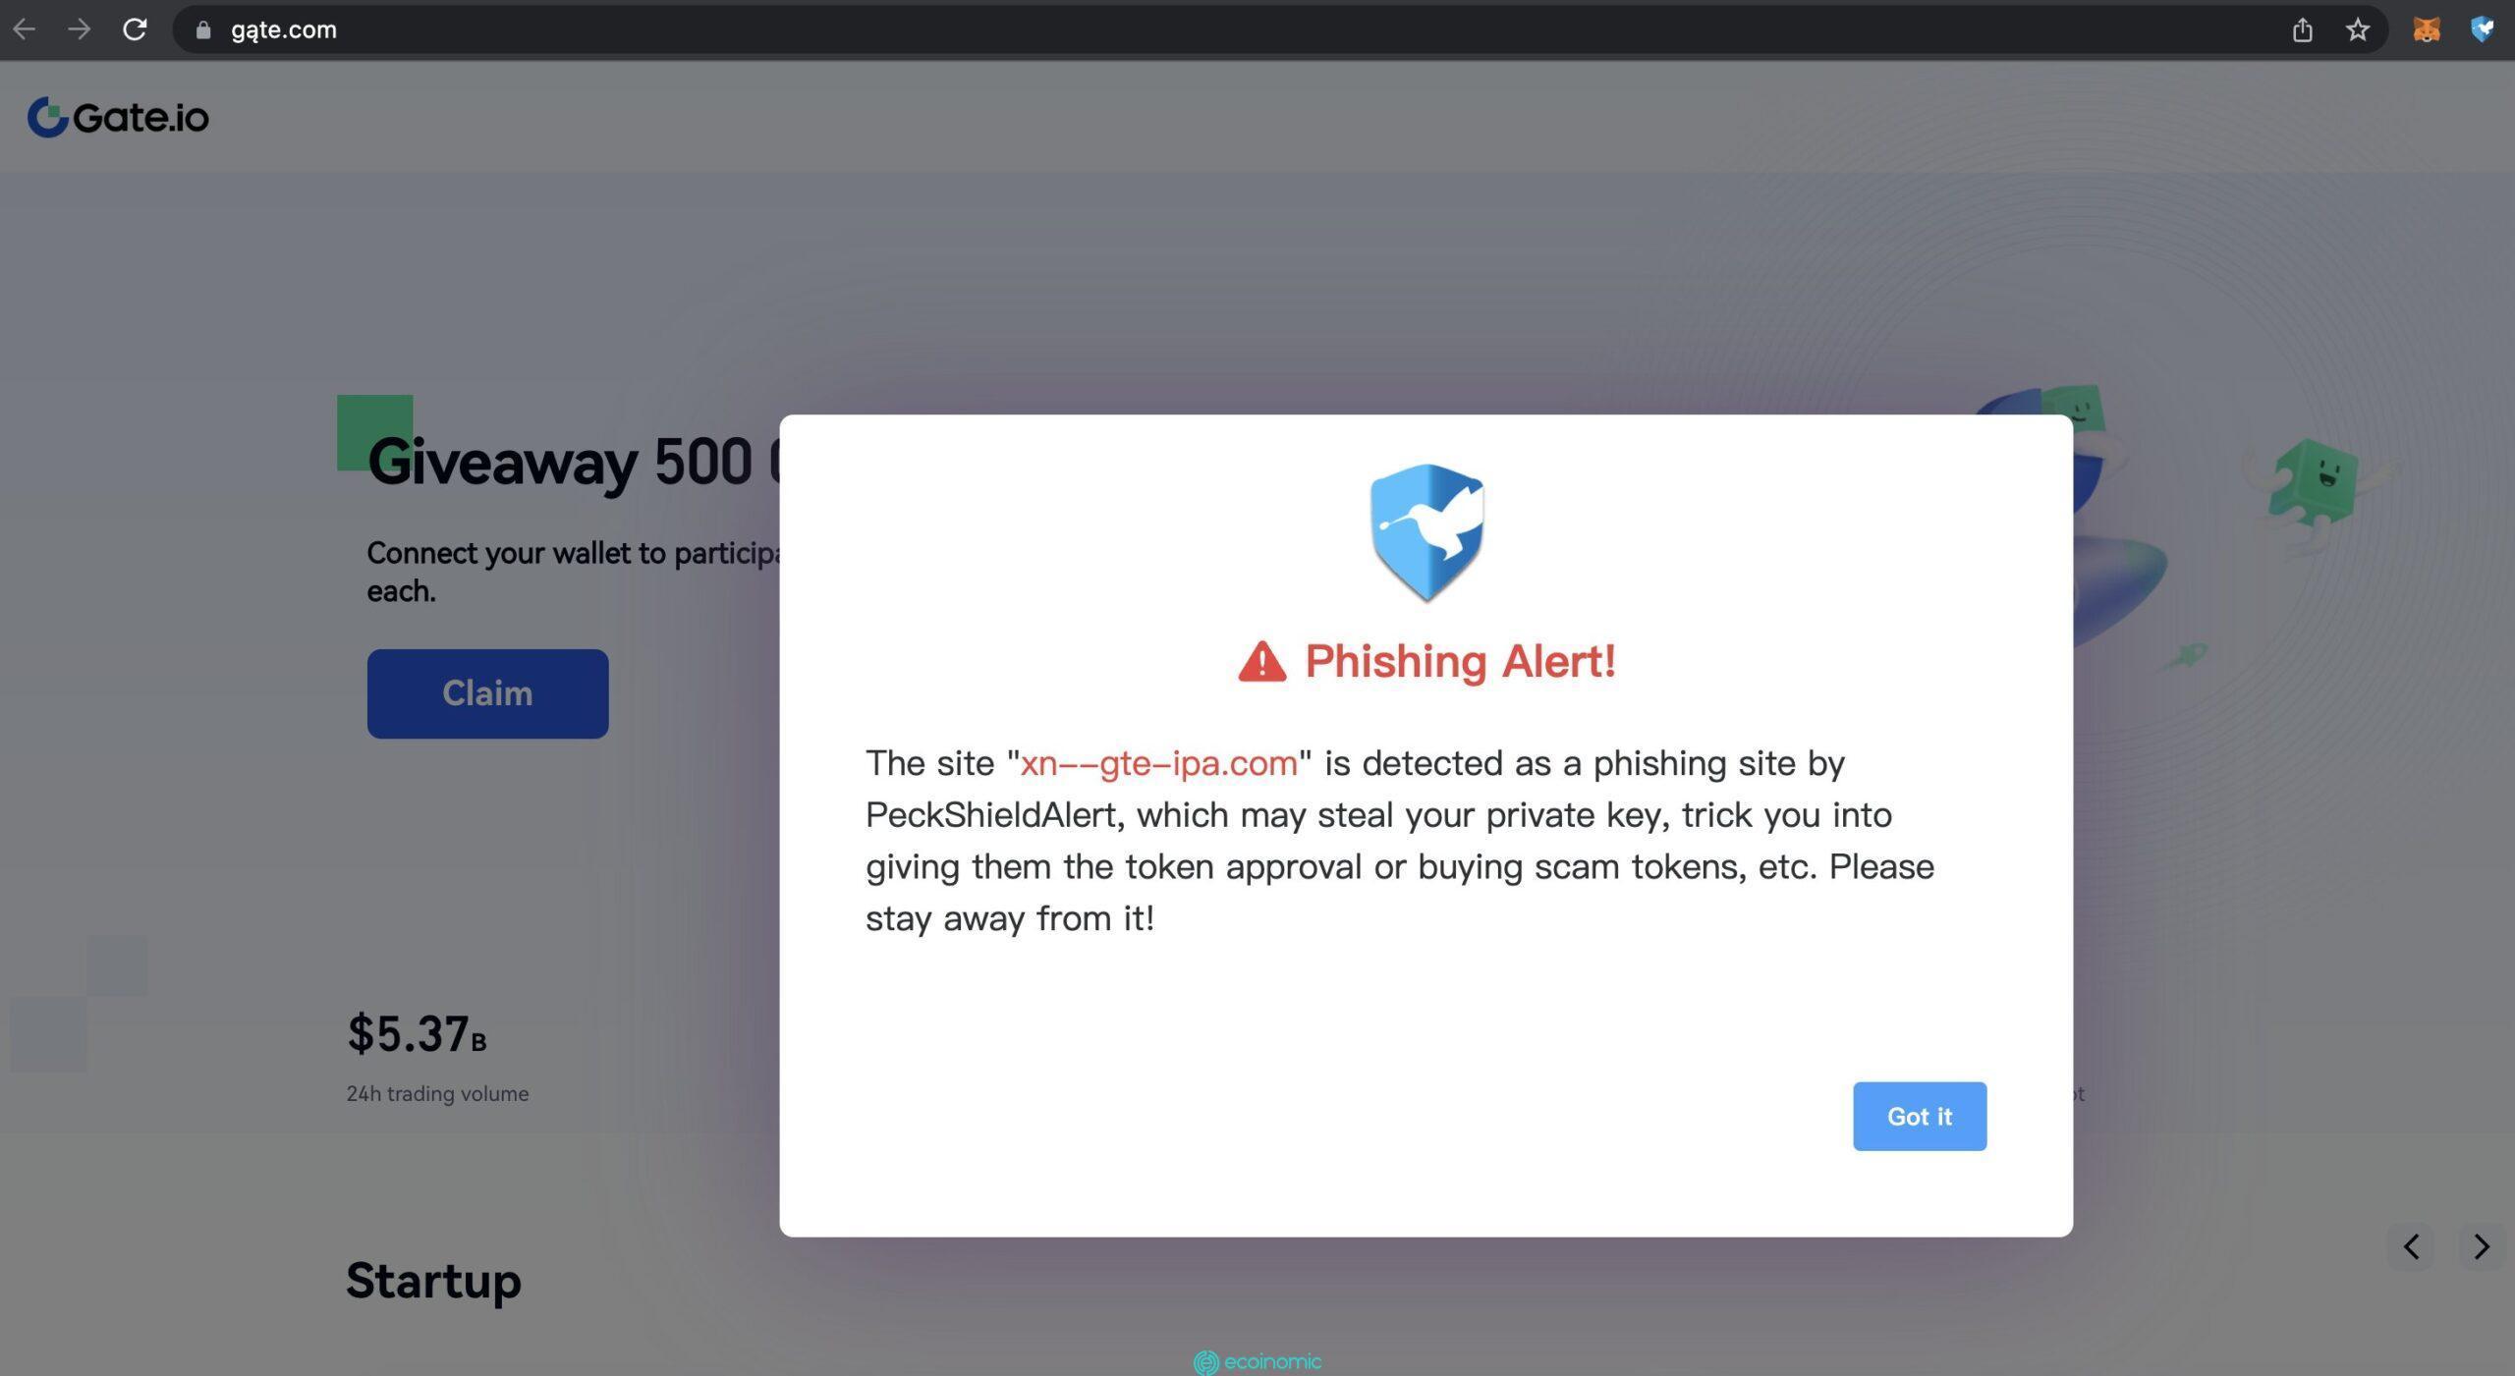
Task: Click the browser forward arrow
Action: (80, 29)
